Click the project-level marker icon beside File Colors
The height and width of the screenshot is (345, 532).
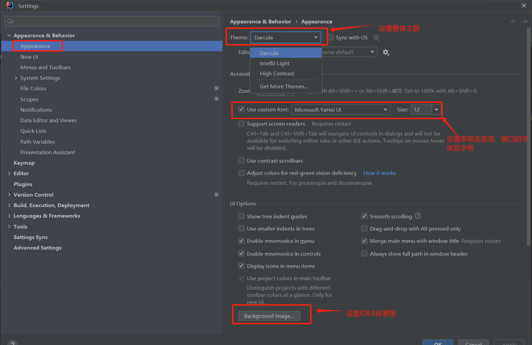[x=216, y=88]
